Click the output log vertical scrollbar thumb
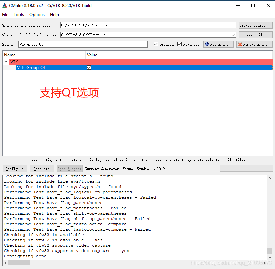This screenshot has width=275, height=269. (x=270, y=251)
